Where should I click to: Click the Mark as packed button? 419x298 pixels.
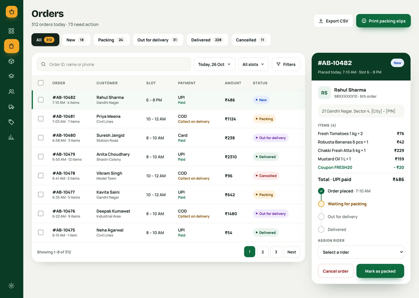click(x=380, y=271)
